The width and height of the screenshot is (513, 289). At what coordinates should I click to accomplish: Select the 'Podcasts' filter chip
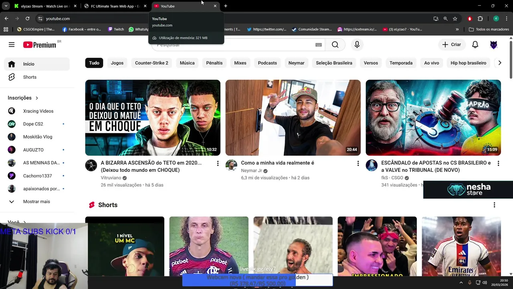[267, 63]
